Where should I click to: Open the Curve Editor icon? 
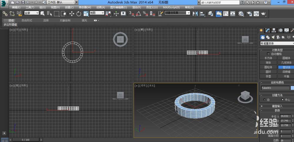(226, 14)
